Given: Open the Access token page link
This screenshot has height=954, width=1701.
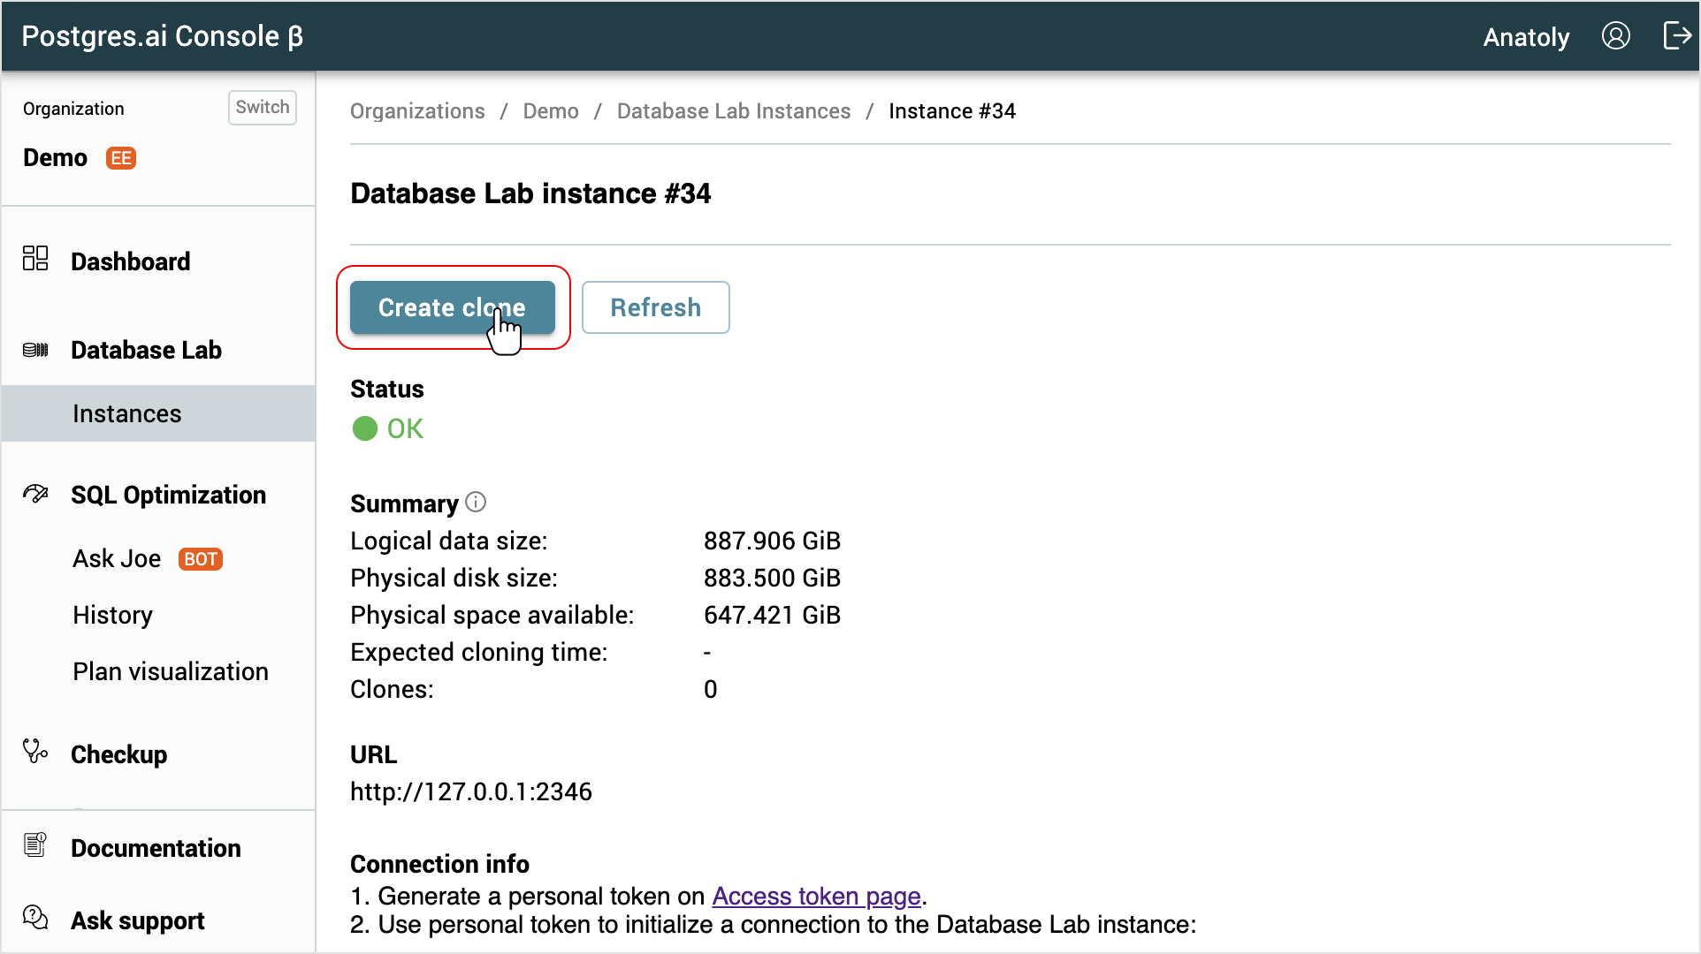Looking at the screenshot, I should click(x=817, y=896).
